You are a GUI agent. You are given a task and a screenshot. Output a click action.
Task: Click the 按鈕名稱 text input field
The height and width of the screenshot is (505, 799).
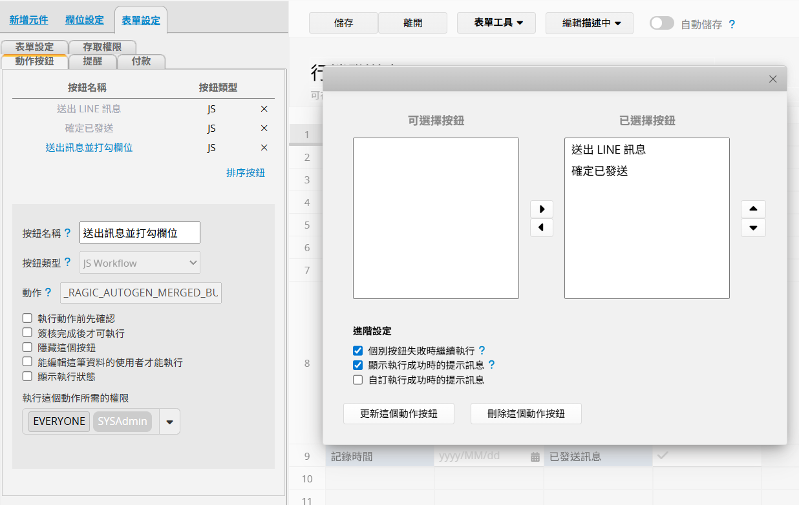pyautogui.click(x=140, y=233)
